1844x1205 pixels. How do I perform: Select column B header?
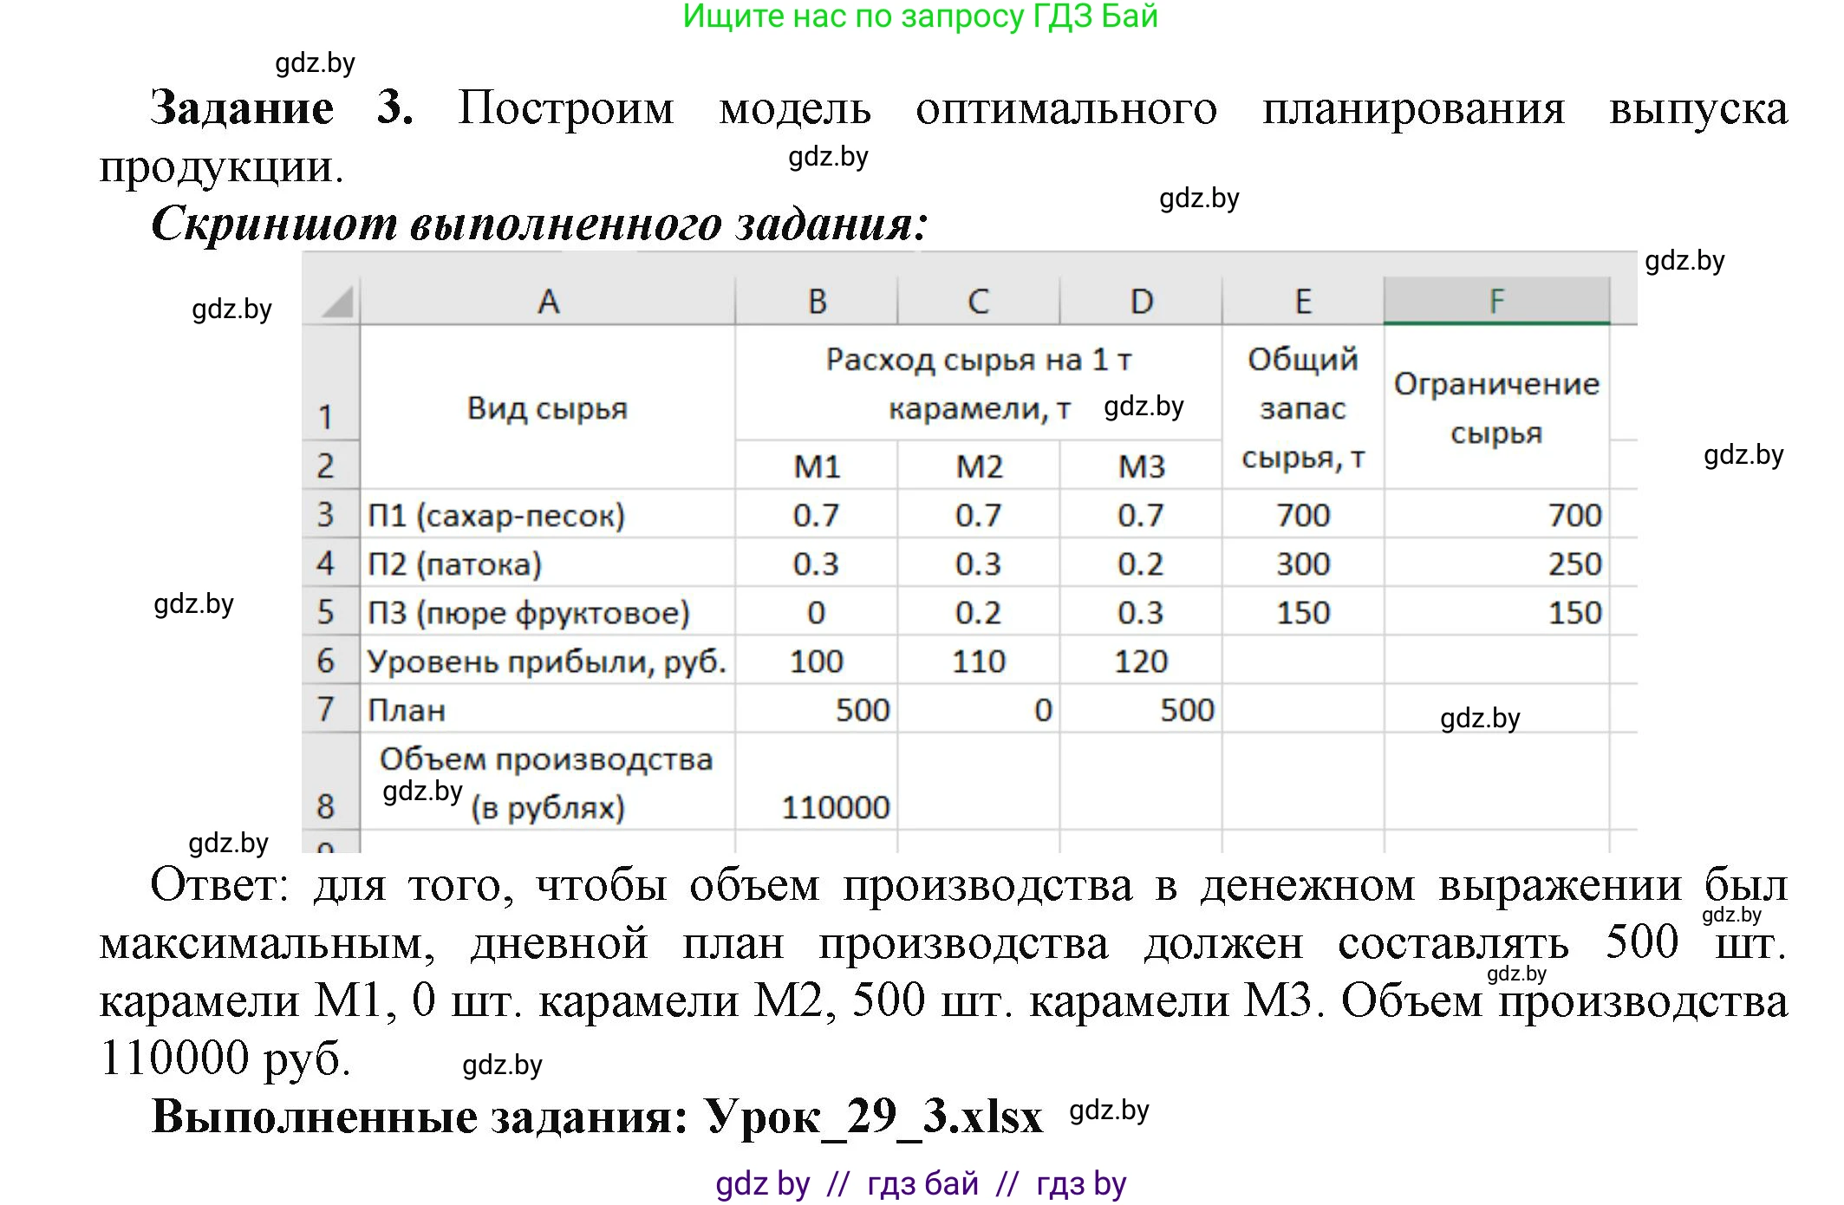817,301
